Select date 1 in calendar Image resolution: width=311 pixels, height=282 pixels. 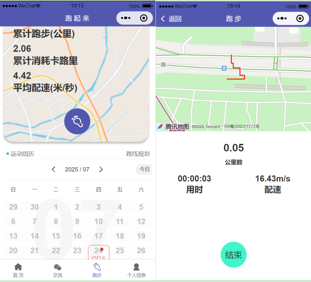click(x=56, y=207)
